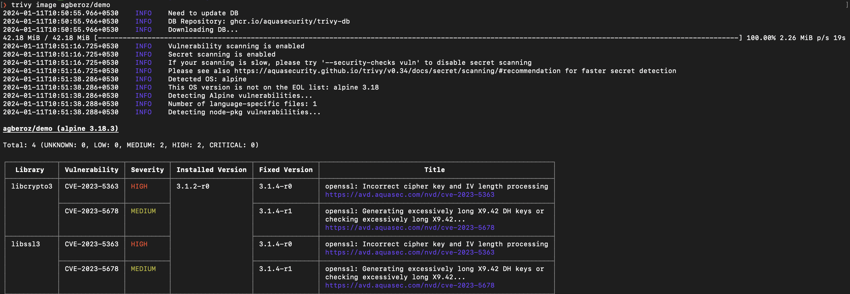Screen dimensions: 850x294
Task: Click the MEDIUM severity label for libcrypto3
Action: click(x=143, y=211)
